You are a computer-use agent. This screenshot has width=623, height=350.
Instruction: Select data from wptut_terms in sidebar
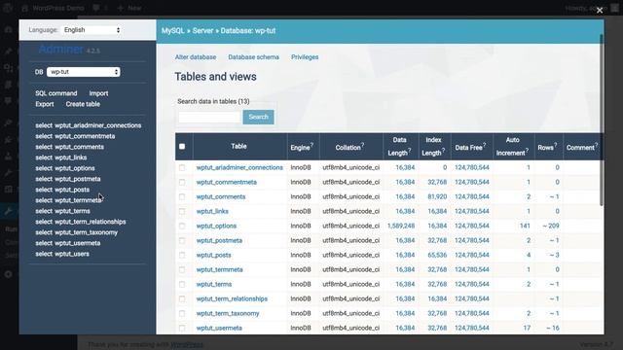coord(44,211)
